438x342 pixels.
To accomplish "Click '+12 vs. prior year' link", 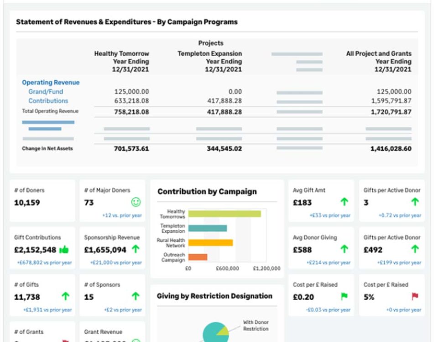I will [122, 215].
